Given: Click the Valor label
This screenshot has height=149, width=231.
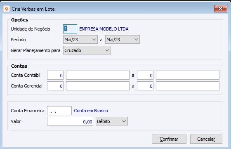Looking at the screenshot, I should (x=16, y=121).
